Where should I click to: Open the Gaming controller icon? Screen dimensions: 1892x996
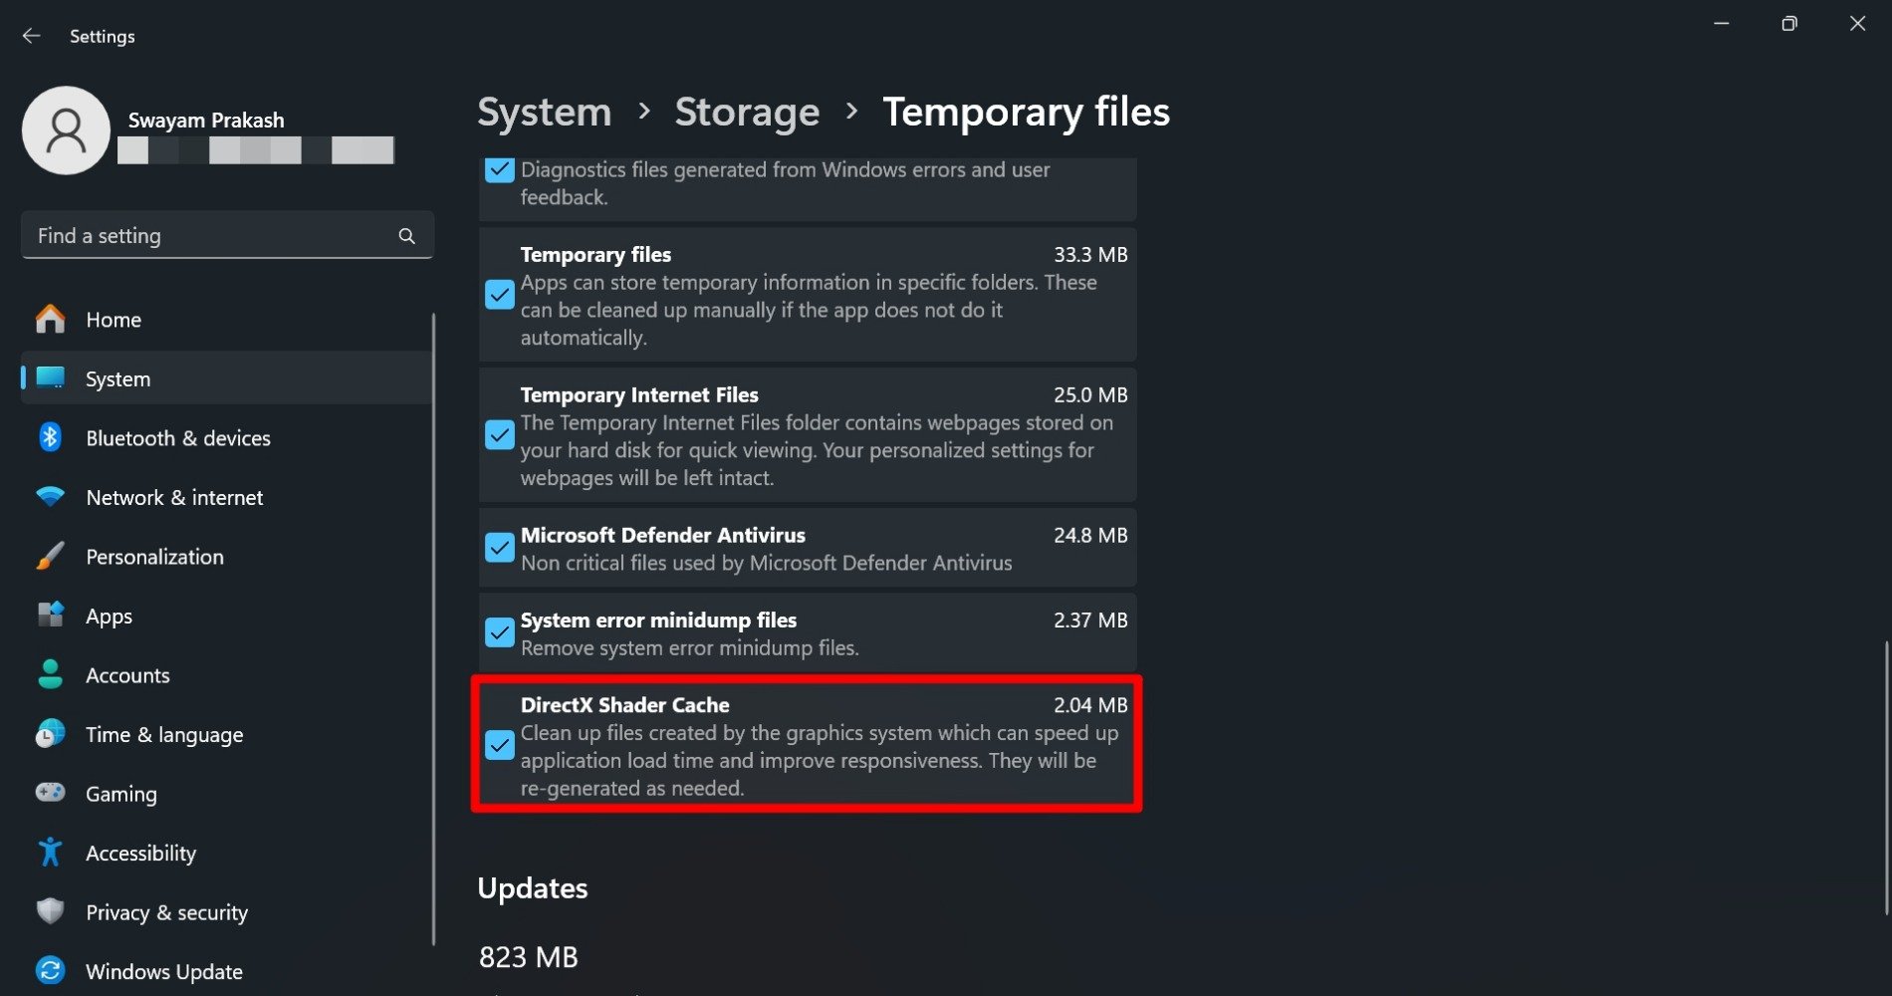(50, 794)
